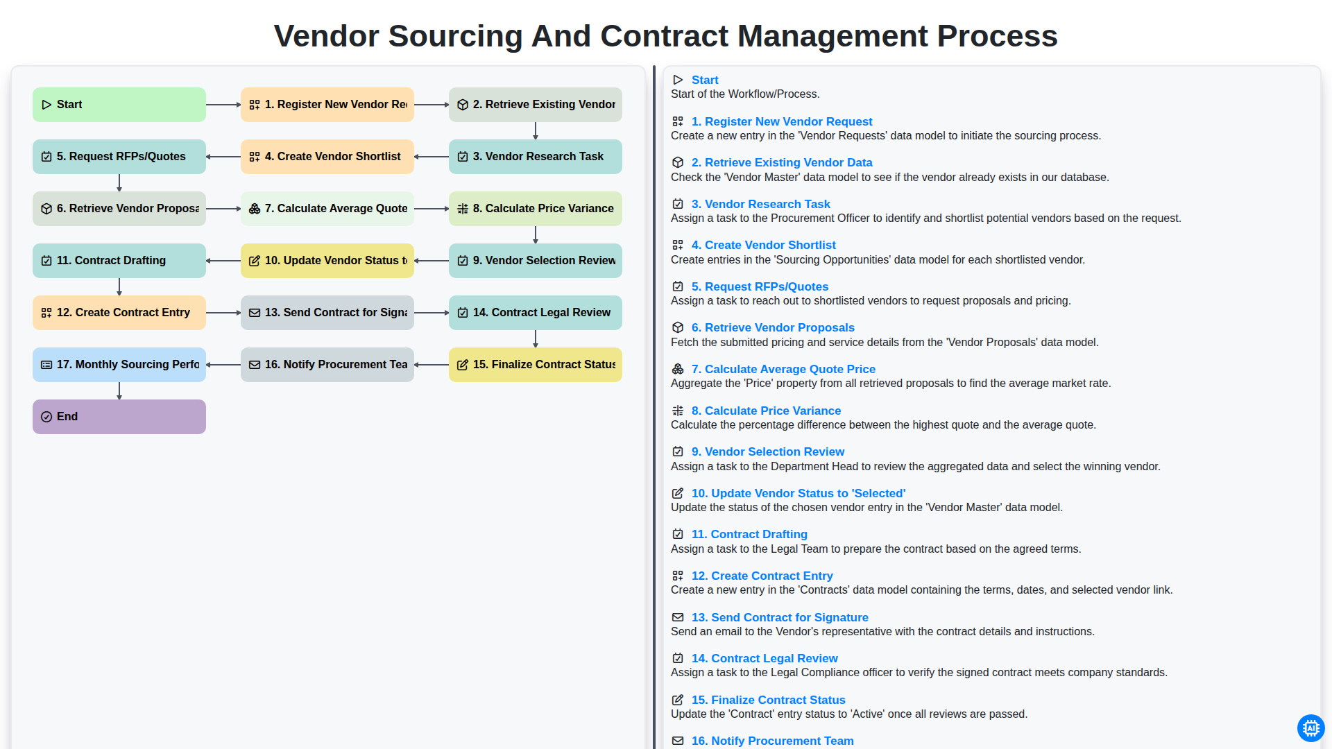1332x749 pixels.
Task: Open the Vendor Research Task link
Action: coord(761,204)
